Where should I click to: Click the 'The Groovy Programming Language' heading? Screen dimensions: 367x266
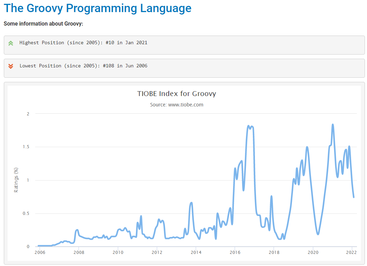click(x=98, y=8)
